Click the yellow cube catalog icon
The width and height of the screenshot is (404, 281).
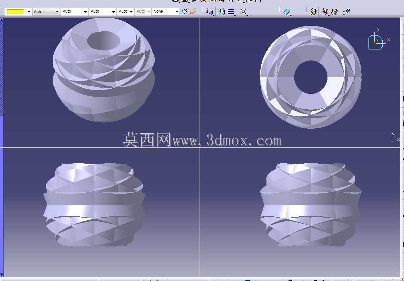pyautogui.click(x=313, y=12)
